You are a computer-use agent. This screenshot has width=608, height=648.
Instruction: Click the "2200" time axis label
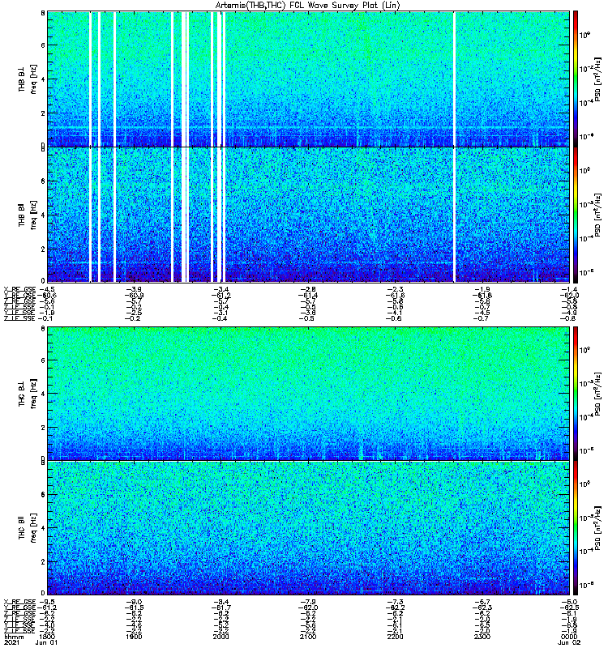click(x=395, y=637)
